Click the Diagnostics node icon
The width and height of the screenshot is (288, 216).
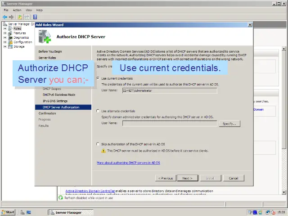click(x=10, y=38)
